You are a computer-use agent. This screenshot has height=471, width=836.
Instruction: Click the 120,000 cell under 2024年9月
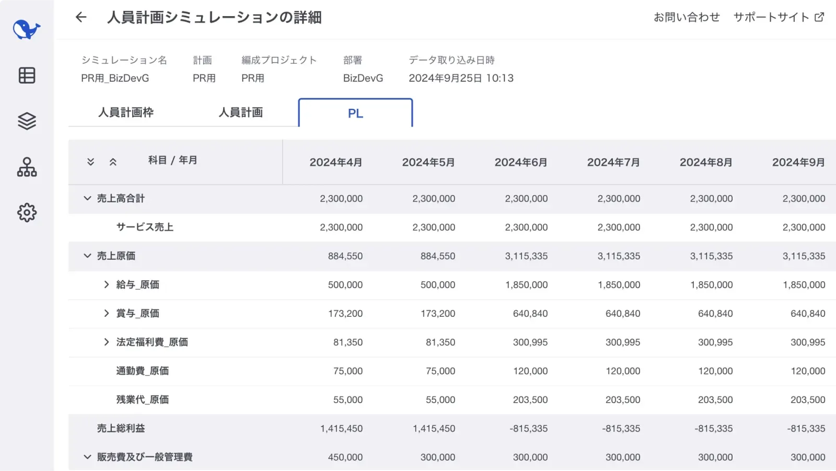(808, 371)
